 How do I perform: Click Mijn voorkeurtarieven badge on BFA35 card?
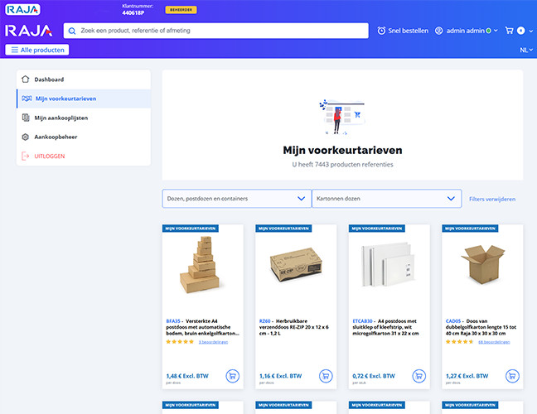point(191,229)
